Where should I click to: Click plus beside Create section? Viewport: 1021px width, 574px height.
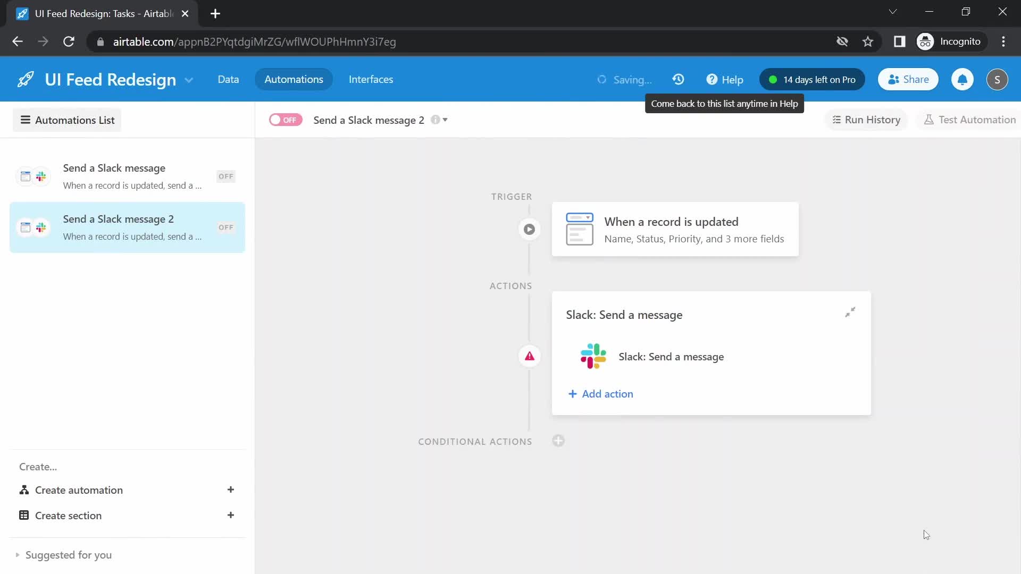pyautogui.click(x=231, y=516)
